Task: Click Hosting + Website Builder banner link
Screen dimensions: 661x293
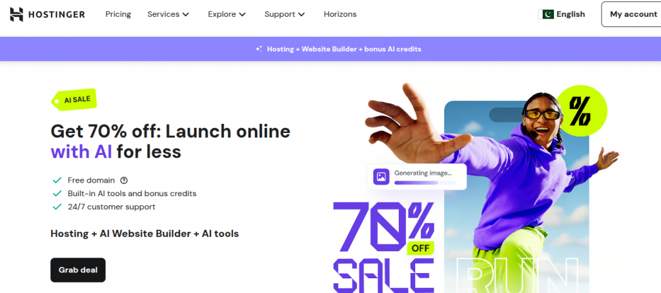Action: pos(344,49)
